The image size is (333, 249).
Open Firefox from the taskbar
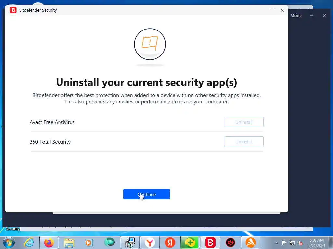click(49, 243)
